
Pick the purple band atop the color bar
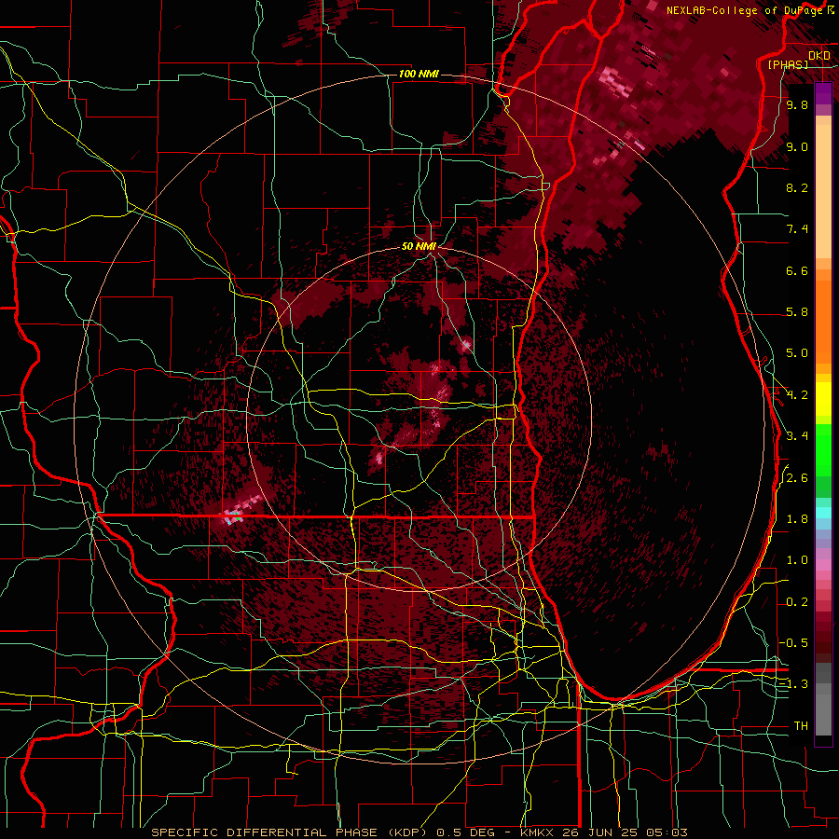click(x=823, y=93)
